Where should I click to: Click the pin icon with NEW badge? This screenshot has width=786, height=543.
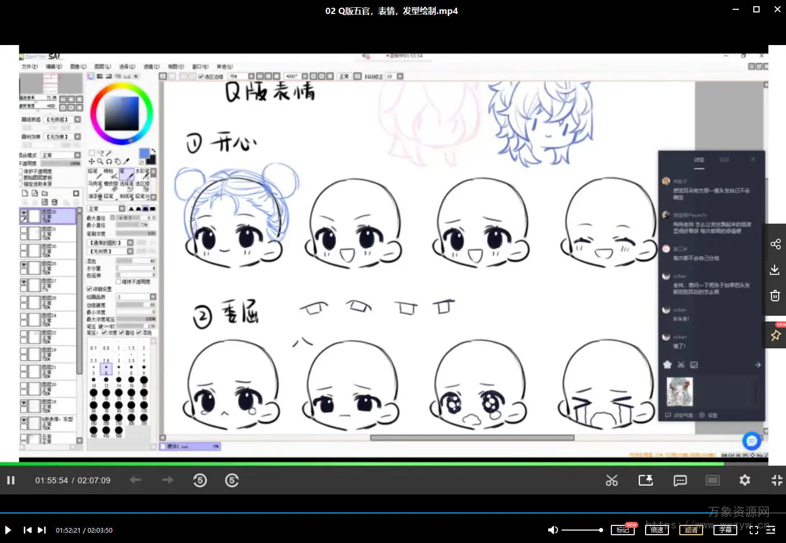pos(776,335)
